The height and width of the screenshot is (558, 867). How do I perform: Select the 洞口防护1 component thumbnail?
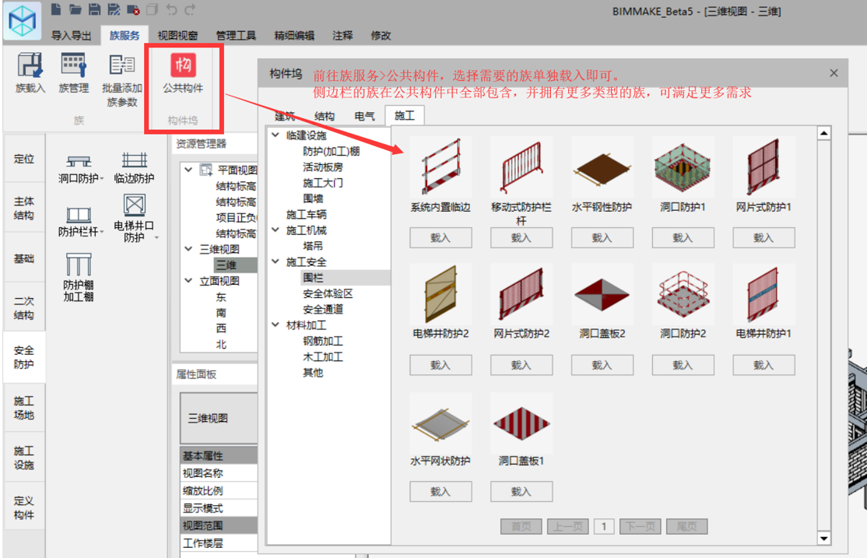point(683,167)
